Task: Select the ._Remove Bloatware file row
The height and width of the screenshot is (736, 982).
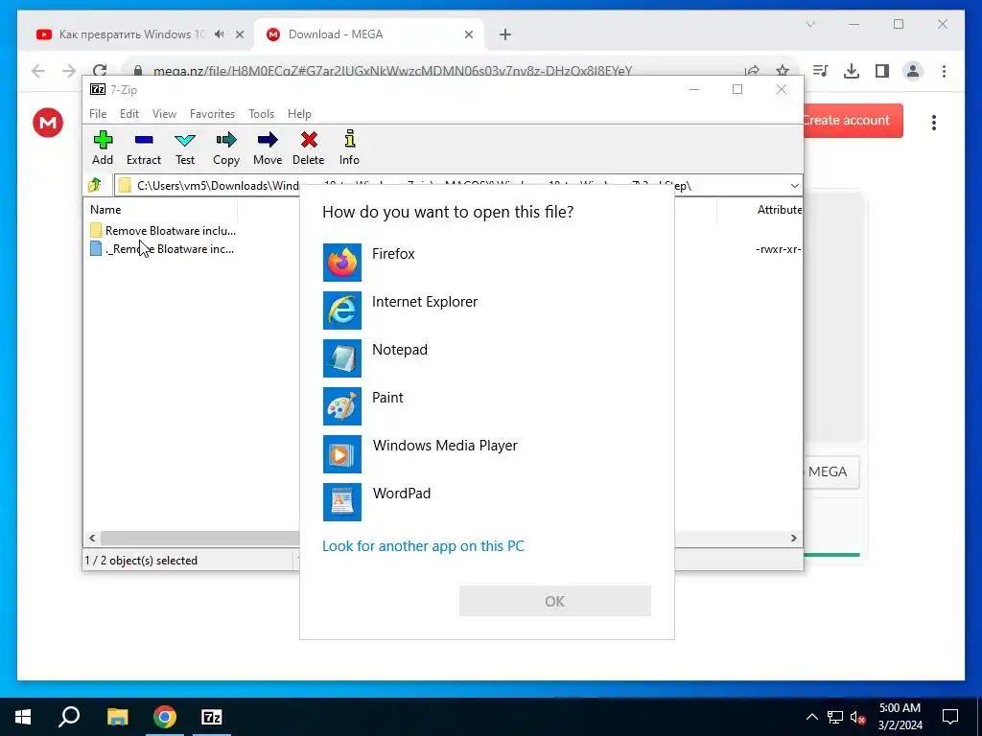Action: [163, 248]
